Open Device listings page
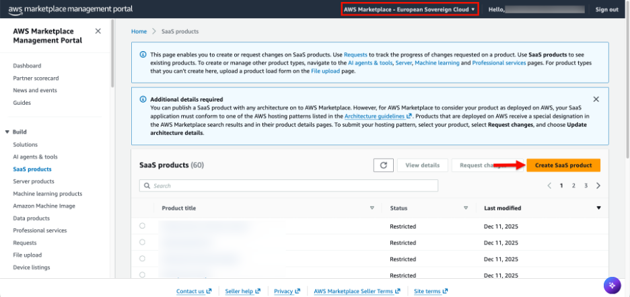The height and width of the screenshot is (297, 630). point(32,267)
